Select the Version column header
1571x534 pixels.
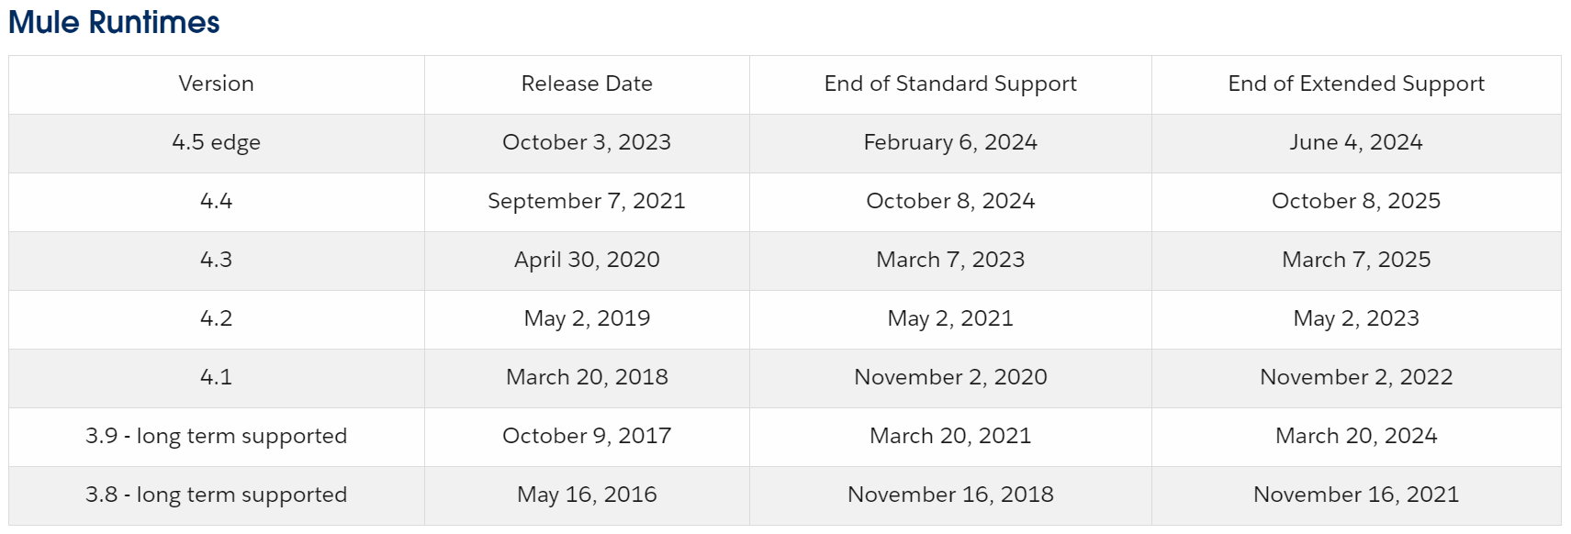pyautogui.click(x=217, y=83)
